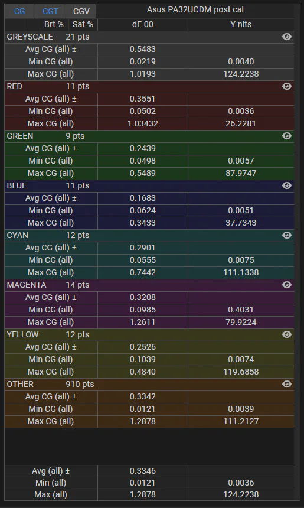This screenshot has width=304, height=508.
Task: Click red max dE value 1.03432
Action: pyautogui.click(x=143, y=123)
